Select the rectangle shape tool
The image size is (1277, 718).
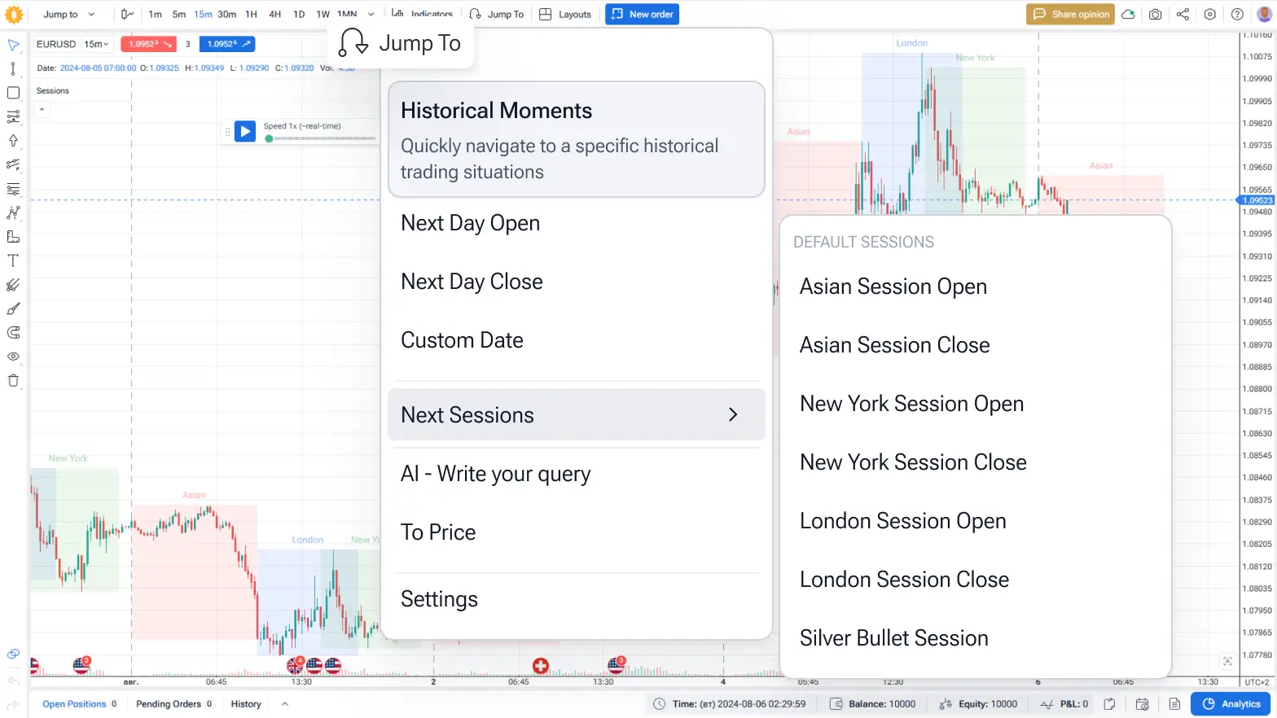click(13, 93)
